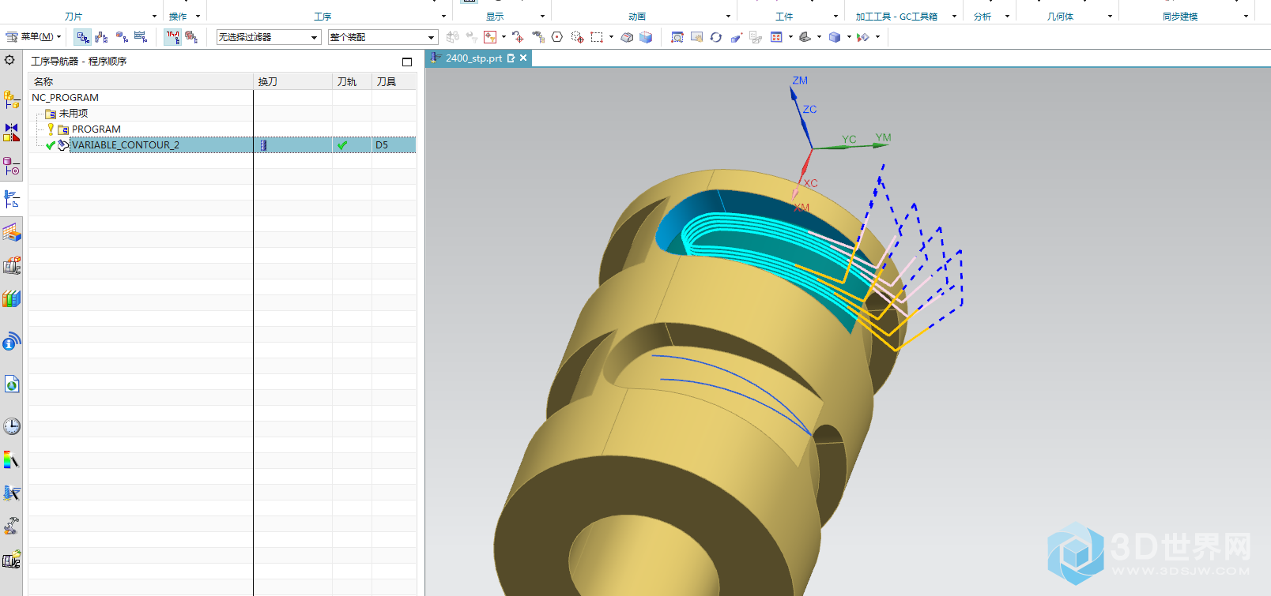Open the 无选择过滤器 selection filter dropdown
The height and width of the screenshot is (596, 1271).
[268, 37]
